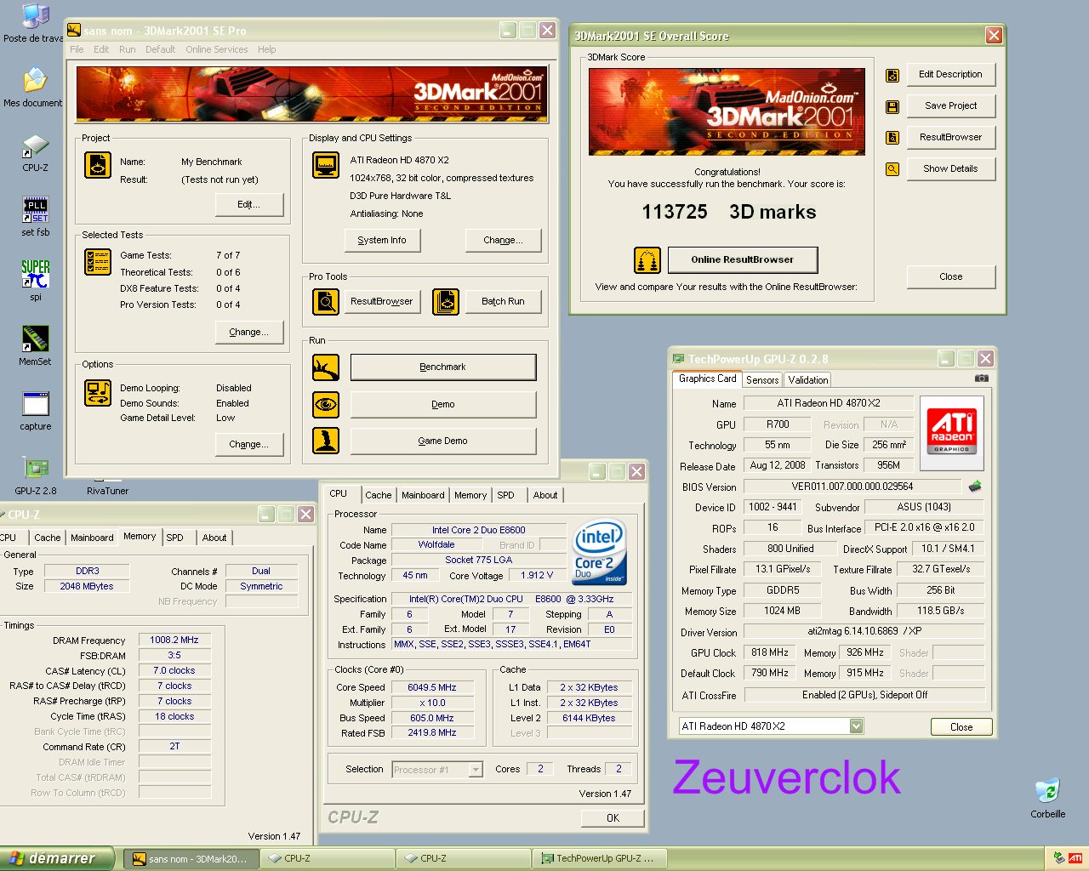Click the Save Project floppy icon

[892, 106]
